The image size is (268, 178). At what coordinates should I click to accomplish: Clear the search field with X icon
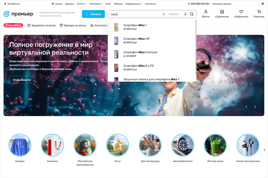163,14
